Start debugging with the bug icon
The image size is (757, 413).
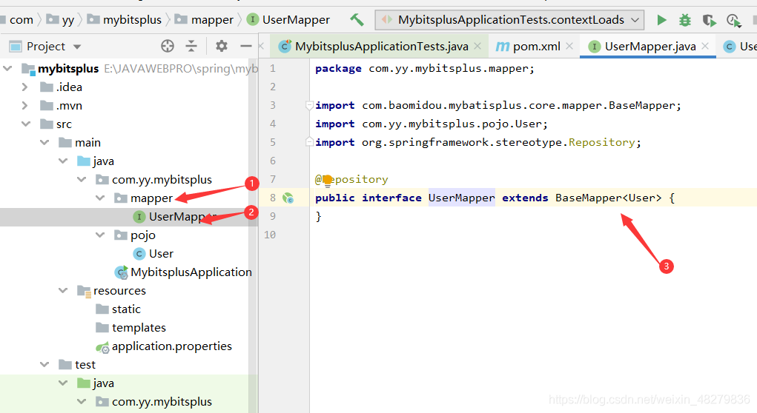[x=685, y=20]
